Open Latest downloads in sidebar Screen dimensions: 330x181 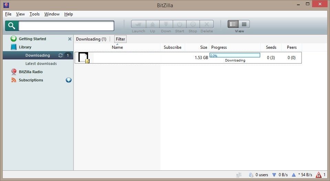[41, 64]
